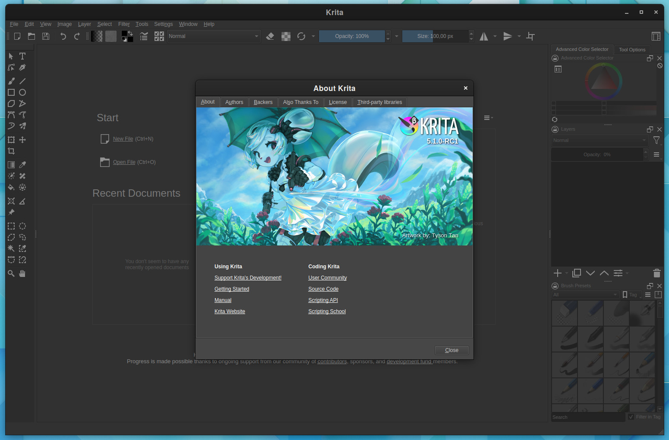The width and height of the screenshot is (669, 440).
Task: Select the Rectangle tool
Action: (11, 92)
